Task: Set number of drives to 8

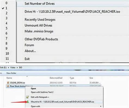Action: (7, 44)
